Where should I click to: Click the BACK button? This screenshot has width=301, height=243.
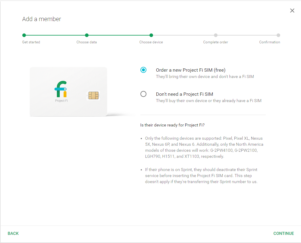click(13, 233)
